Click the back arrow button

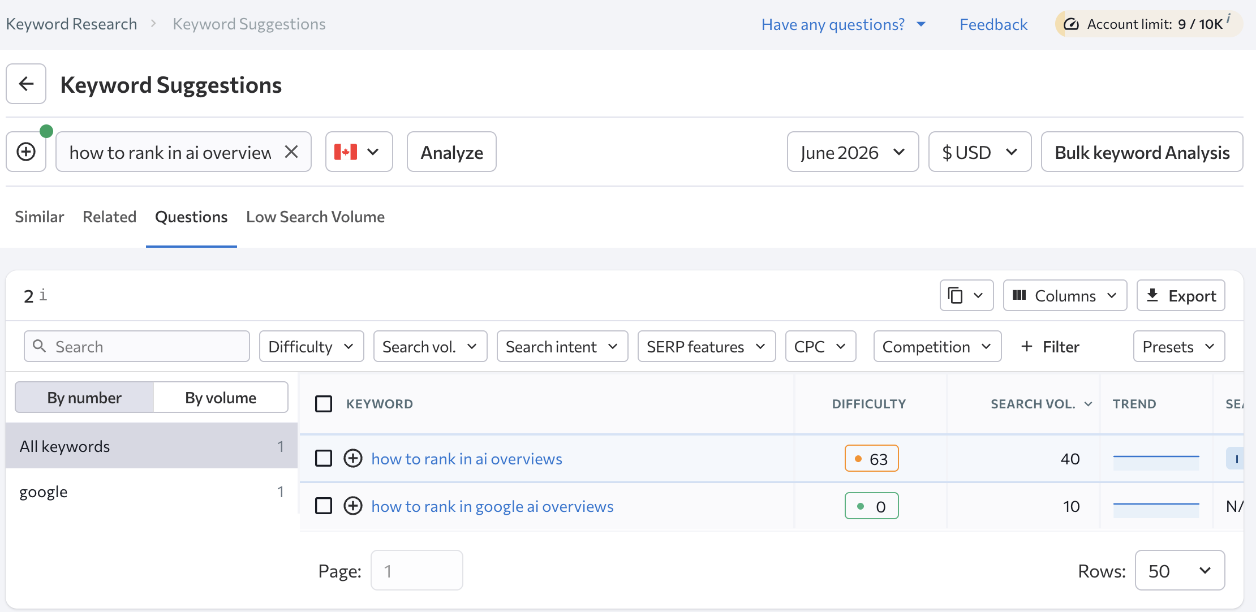click(26, 84)
